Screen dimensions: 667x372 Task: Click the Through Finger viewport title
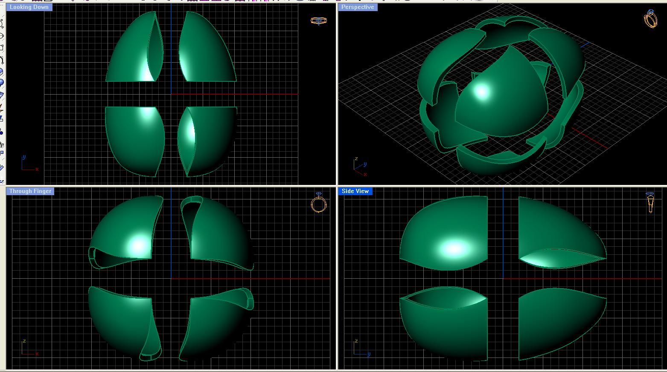point(30,191)
